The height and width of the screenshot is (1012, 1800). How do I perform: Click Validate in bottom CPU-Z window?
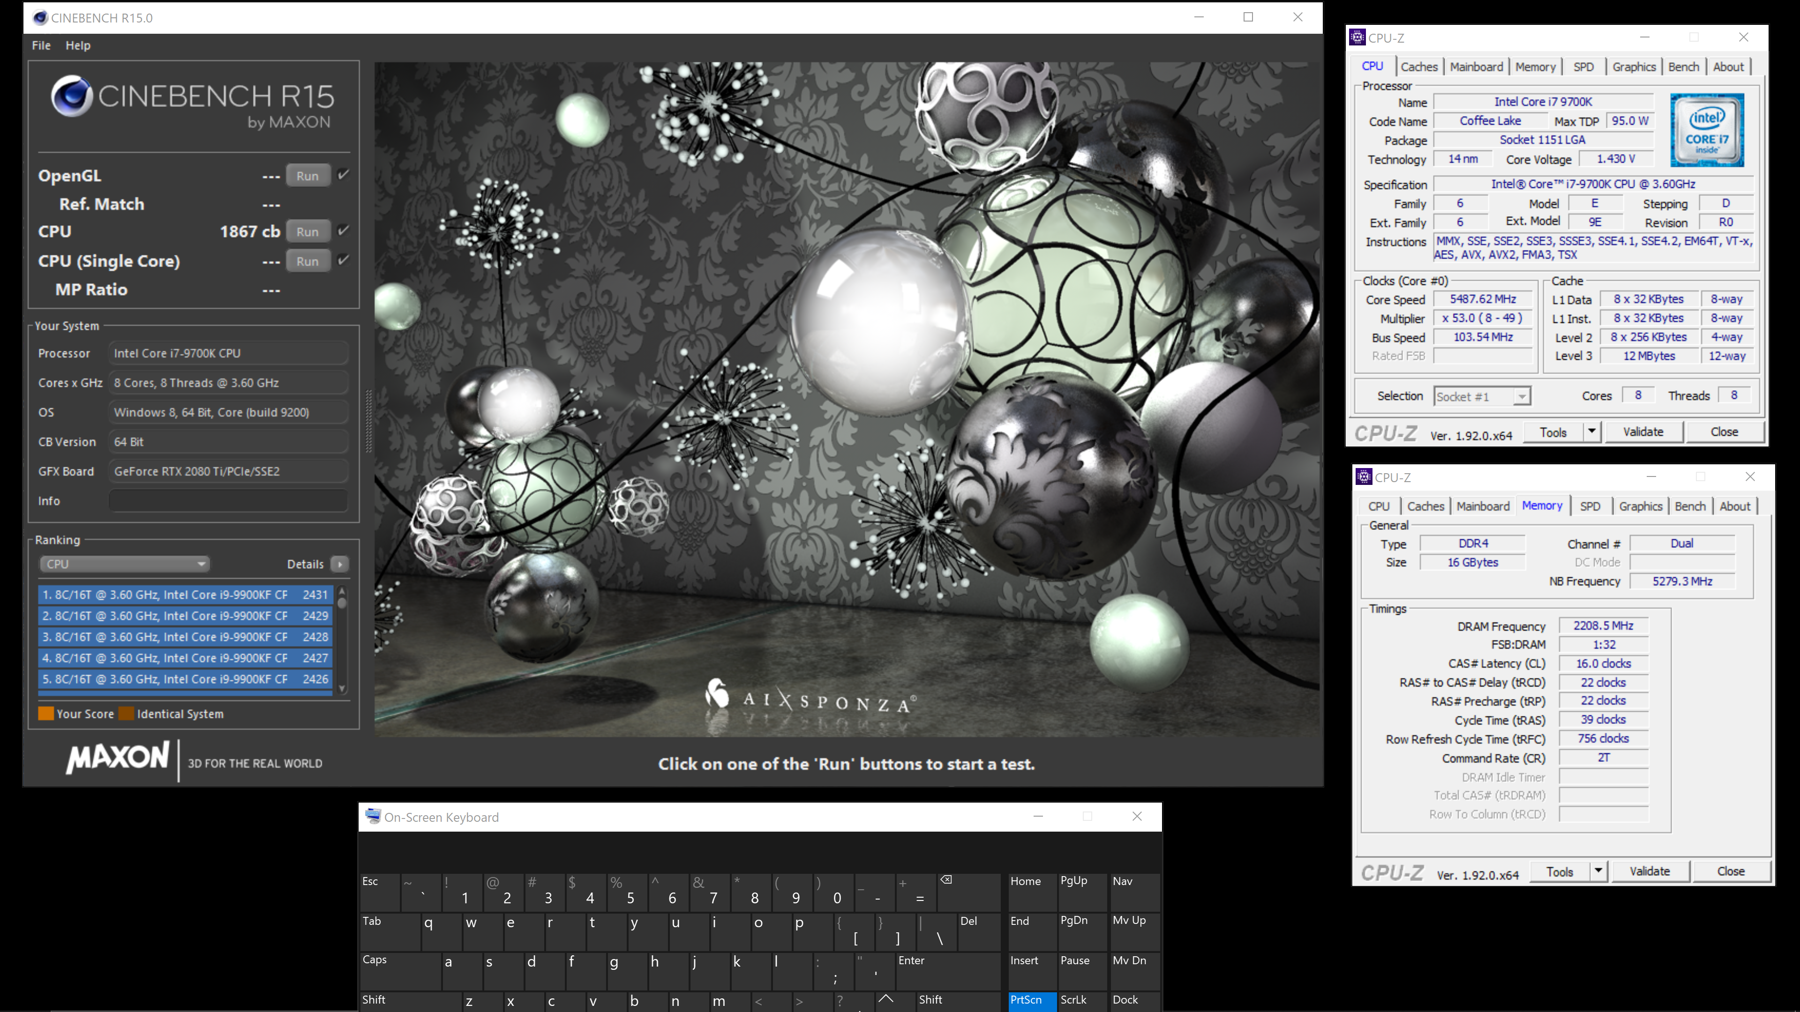1649,871
